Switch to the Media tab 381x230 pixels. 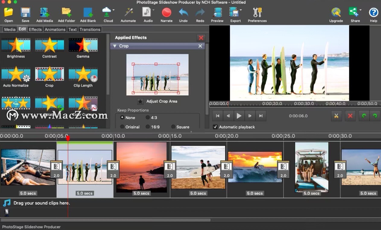[10, 29]
